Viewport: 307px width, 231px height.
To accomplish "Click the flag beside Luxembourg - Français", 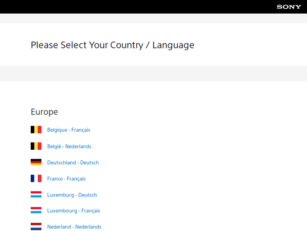I will click(36, 210).
